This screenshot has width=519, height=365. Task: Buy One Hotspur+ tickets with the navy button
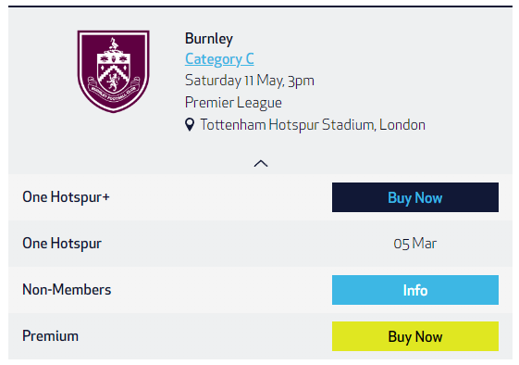pos(415,197)
